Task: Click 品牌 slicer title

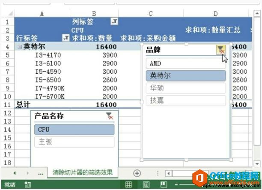Action: coord(153,50)
